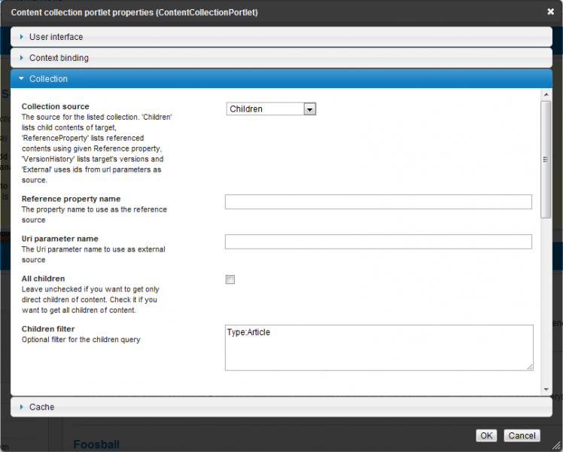Click the 'Uri parameter name' label
The width and height of the screenshot is (563, 452).
[60, 239]
